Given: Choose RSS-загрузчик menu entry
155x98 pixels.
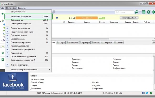Looking at the screenshot, I should pyautogui.click(x=28, y=20).
